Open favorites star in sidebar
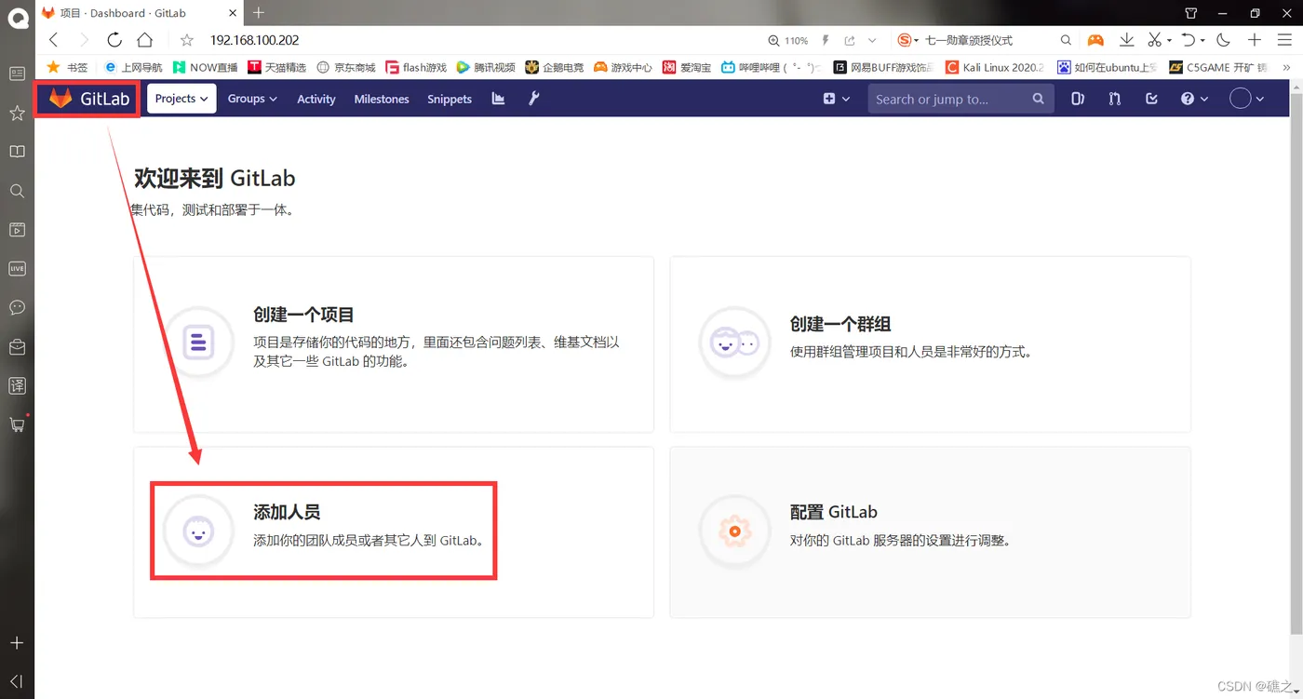The width and height of the screenshot is (1303, 699). pos(17,113)
